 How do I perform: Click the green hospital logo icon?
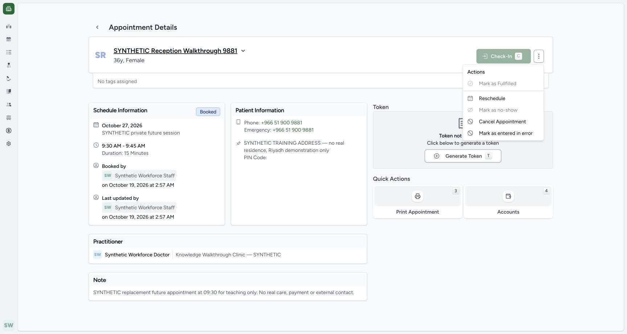pos(9,9)
